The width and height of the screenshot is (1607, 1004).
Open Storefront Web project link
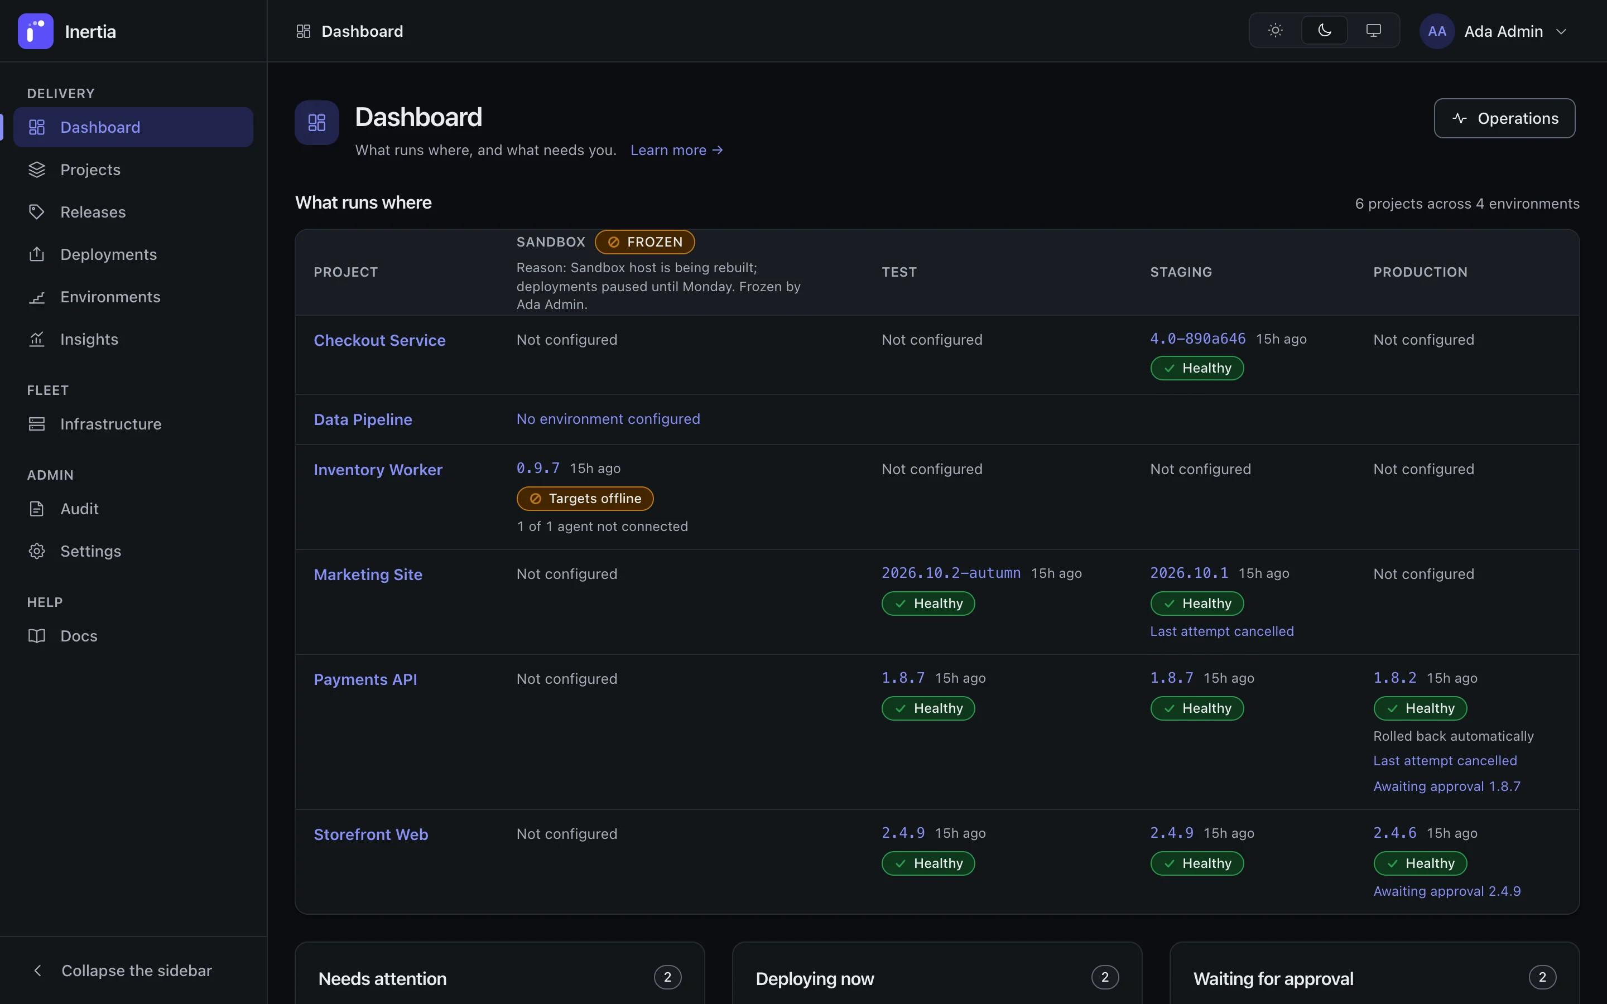(371, 834)
